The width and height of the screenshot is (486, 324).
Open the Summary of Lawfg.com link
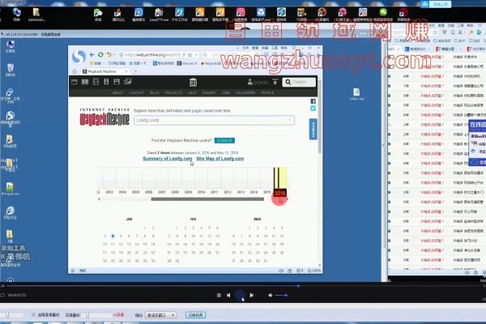168,158
